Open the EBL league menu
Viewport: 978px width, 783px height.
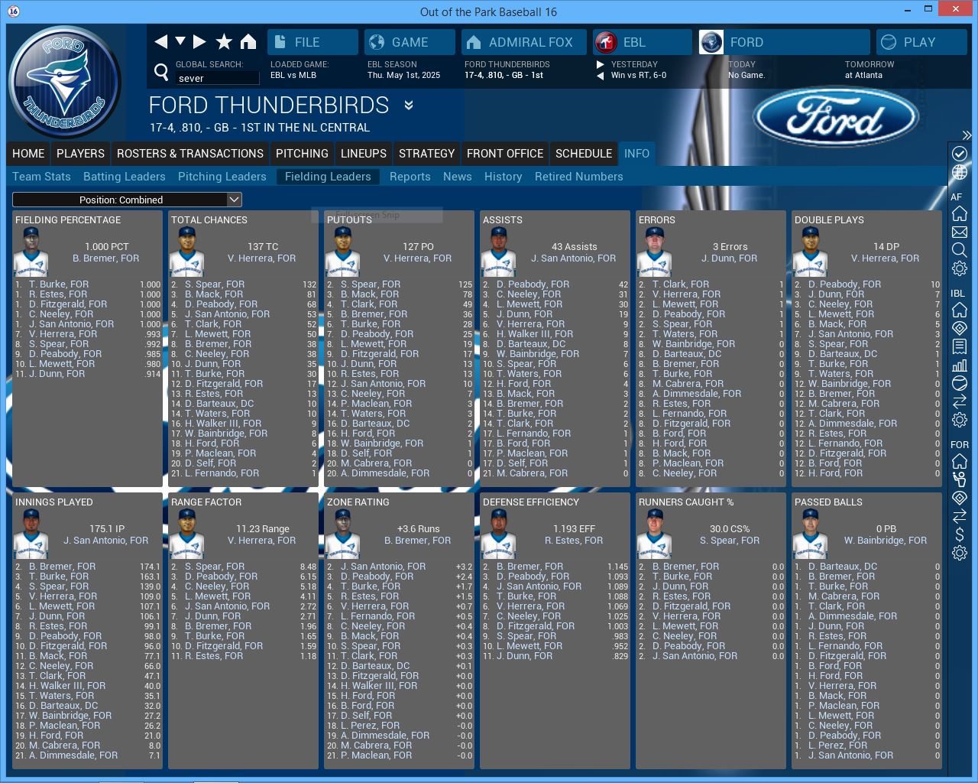click(x=643, y=42)
